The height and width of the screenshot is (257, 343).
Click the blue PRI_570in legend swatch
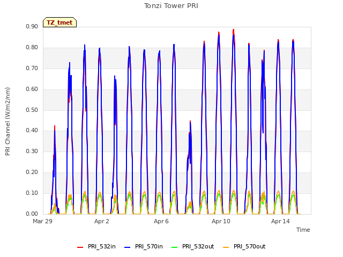(x=128, y=247)
